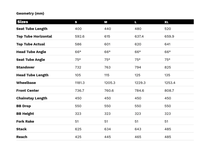
Task: Click the M size column header
Action: tap(106, 22)
